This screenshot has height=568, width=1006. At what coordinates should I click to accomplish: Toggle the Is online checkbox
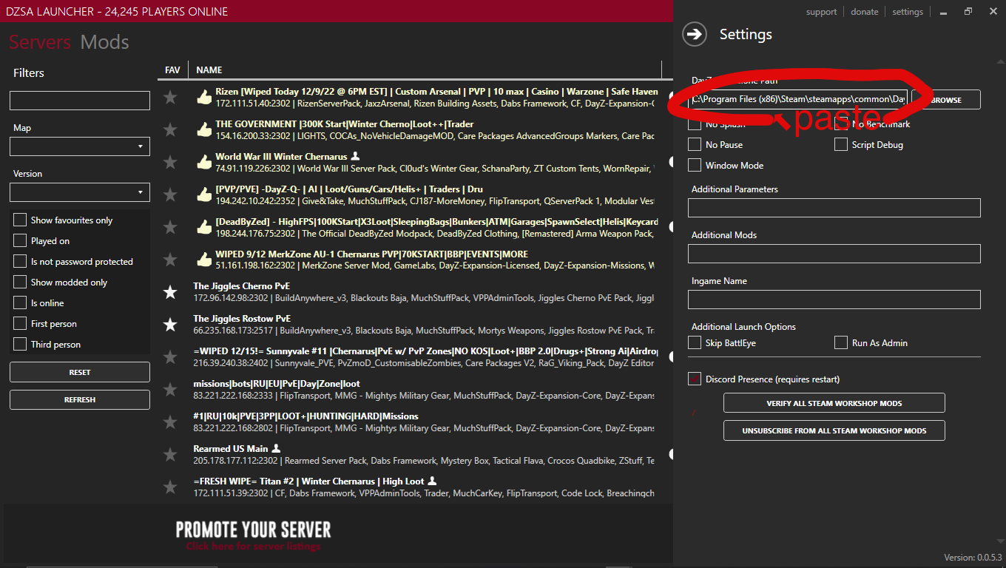tap(20, 302)
